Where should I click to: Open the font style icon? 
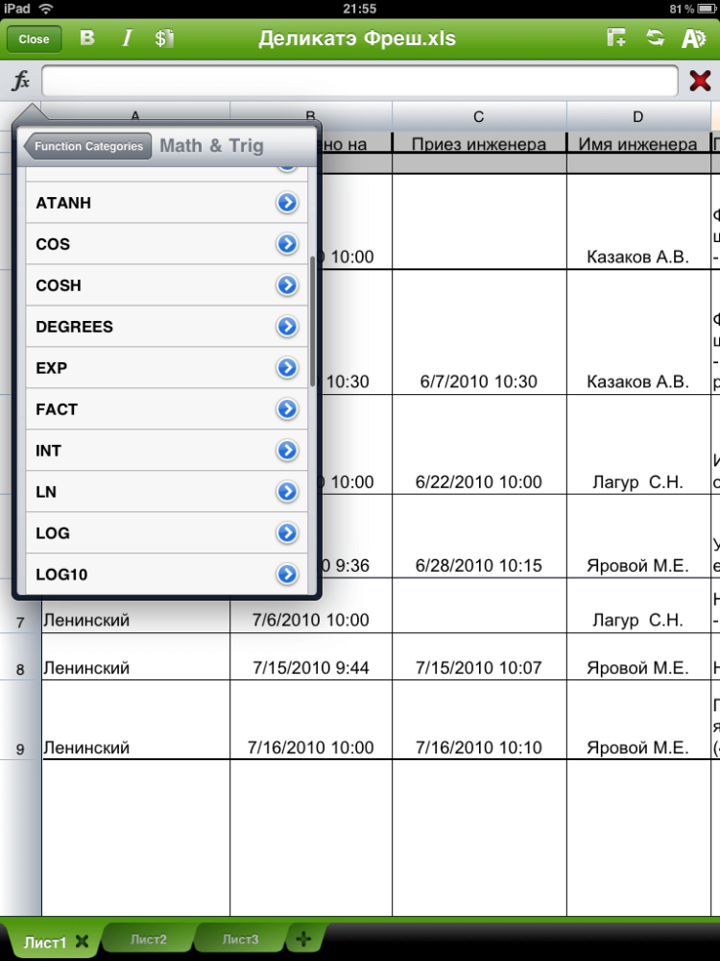point(694,38)
